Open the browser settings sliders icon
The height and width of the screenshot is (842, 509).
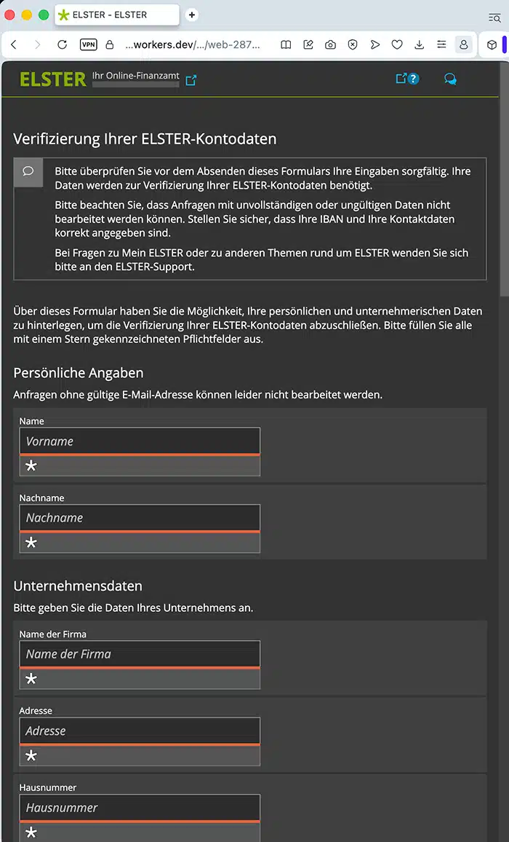(x=441, y=44)
